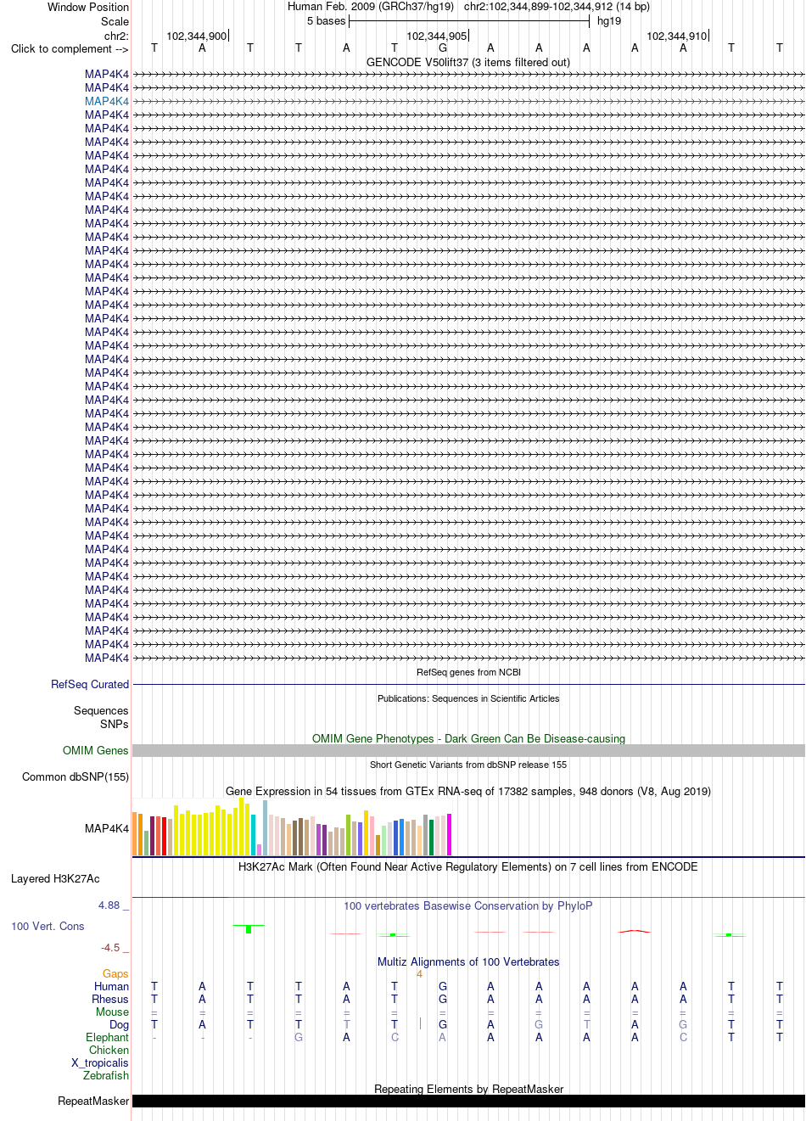Select the highlighted light-blue MAP4K4 transcript label

click(107, 102)
